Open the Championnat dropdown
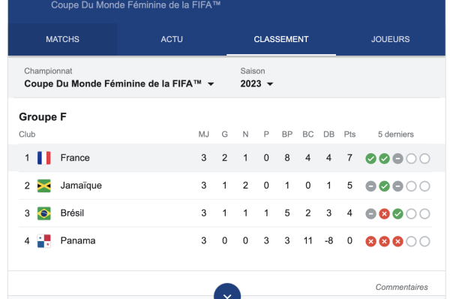 click(119, 83)
